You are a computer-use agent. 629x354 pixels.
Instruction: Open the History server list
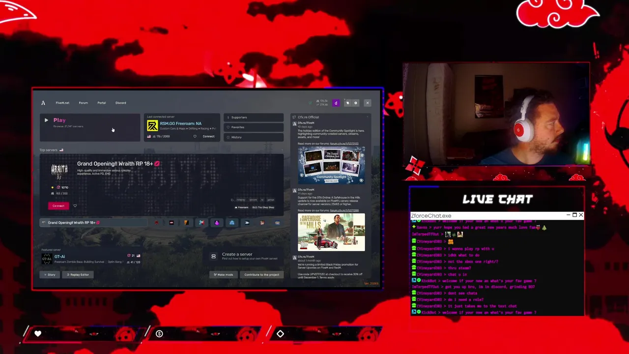[254, 137]
